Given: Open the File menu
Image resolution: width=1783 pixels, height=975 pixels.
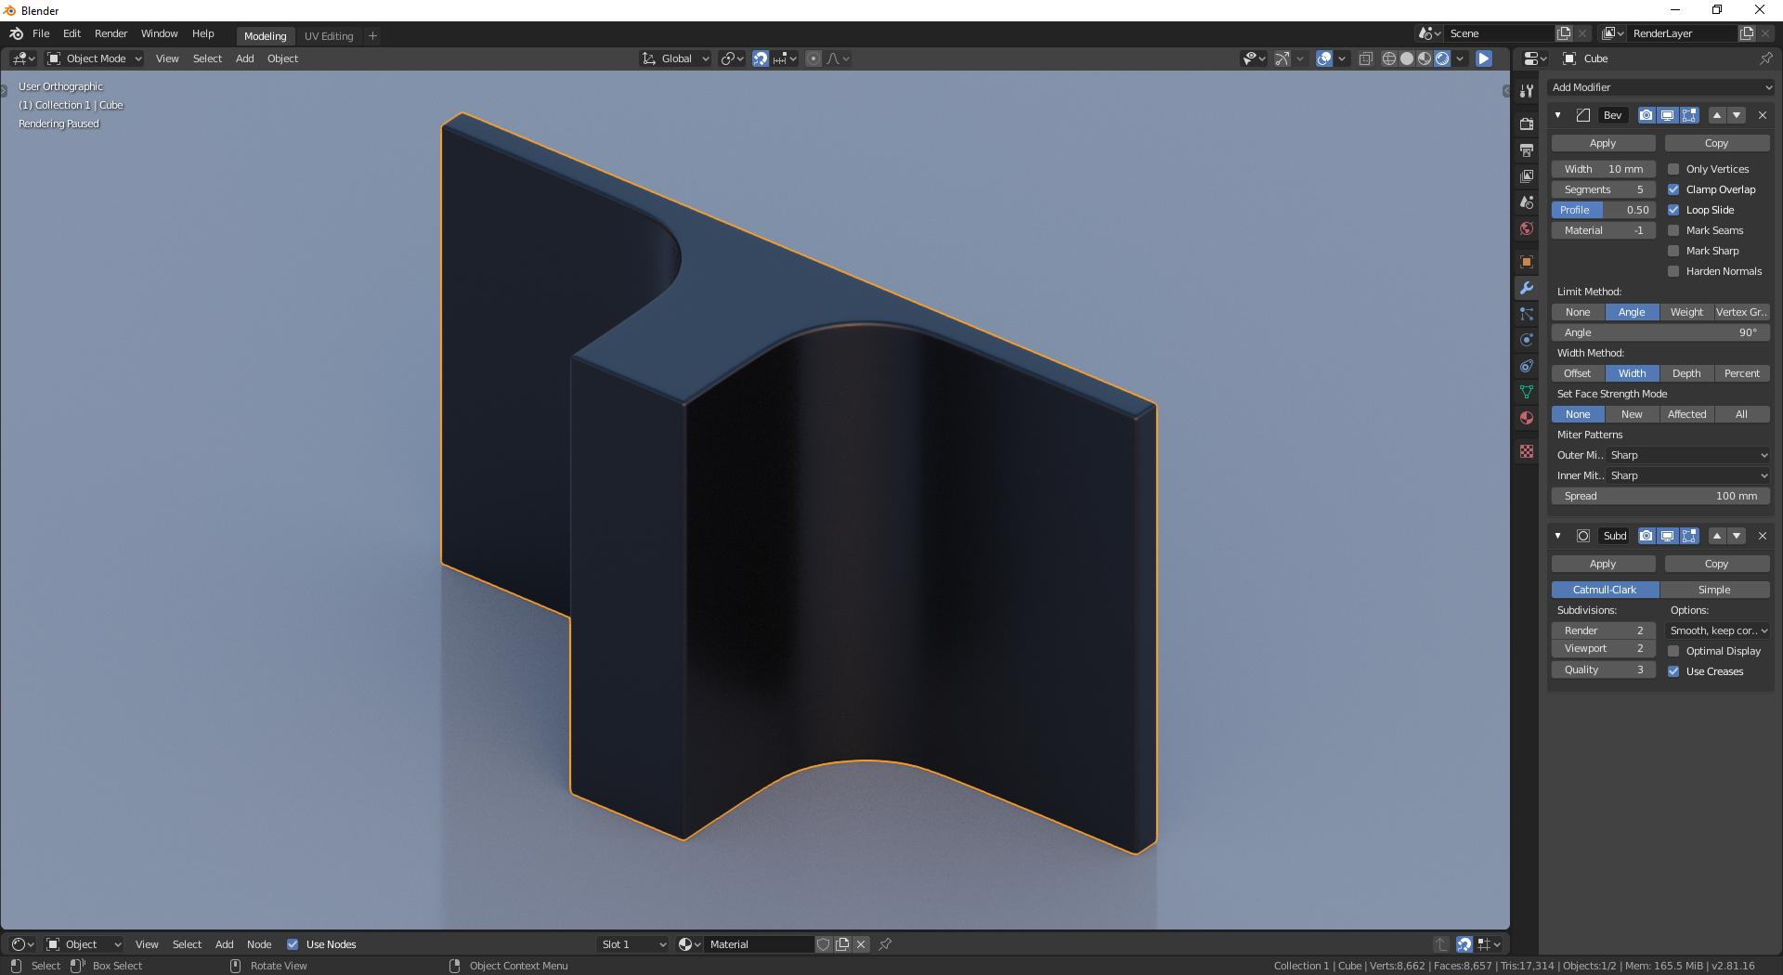Looking at the screenshot, I should (x=41, y=33).
